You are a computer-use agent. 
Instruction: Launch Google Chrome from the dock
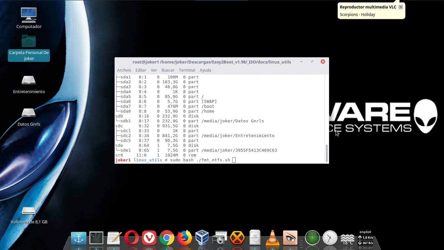(x=166, y=238)
